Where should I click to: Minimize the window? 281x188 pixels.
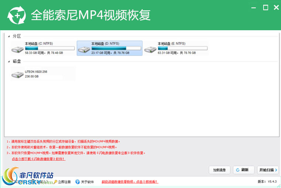click(253, 8)
